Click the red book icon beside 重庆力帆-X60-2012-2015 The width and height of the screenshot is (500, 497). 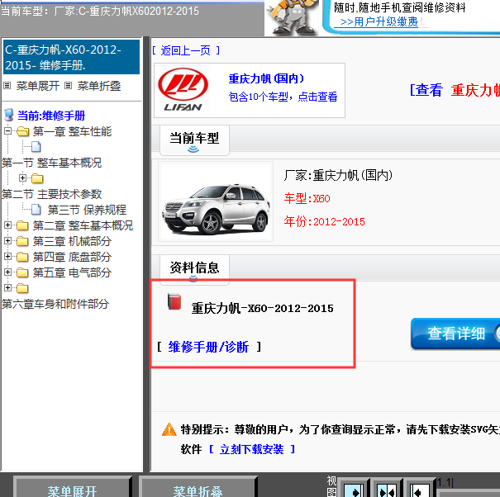[174, 301]
